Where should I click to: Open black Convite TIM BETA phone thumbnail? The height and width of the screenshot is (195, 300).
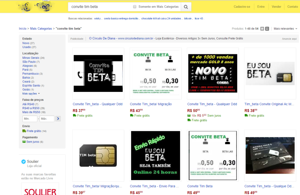pyautogui.click(x=98, y=73)
